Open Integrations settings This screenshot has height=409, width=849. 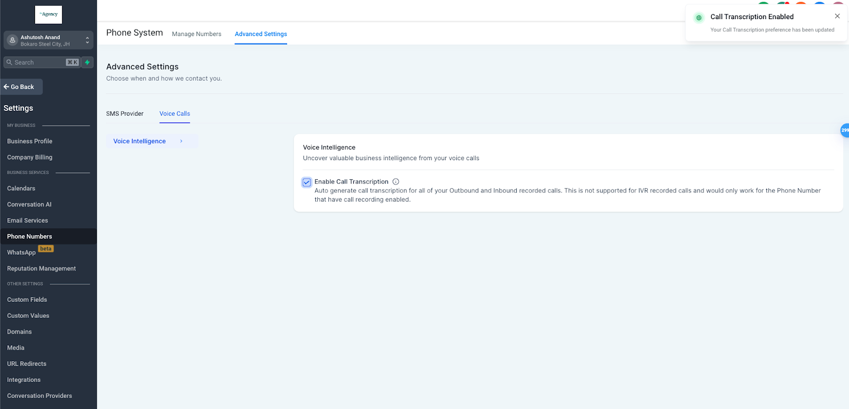[x=24, y=380]
